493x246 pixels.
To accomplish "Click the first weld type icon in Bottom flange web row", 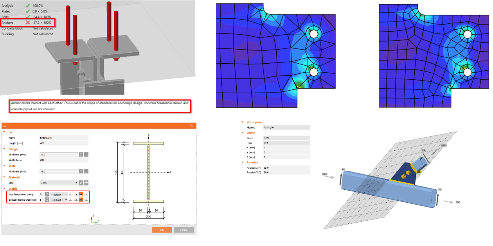I will 71,200.
